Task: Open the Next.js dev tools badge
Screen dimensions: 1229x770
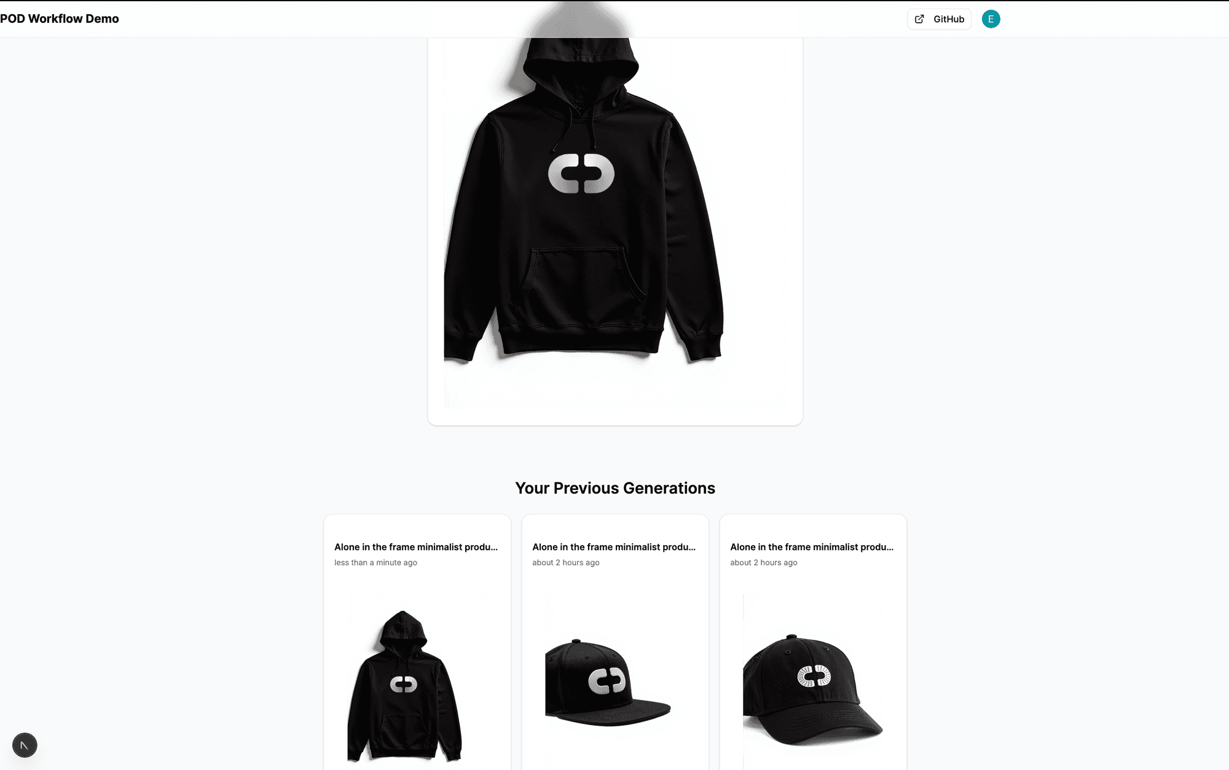Action: pyautogui.click(x=25, y=745)
